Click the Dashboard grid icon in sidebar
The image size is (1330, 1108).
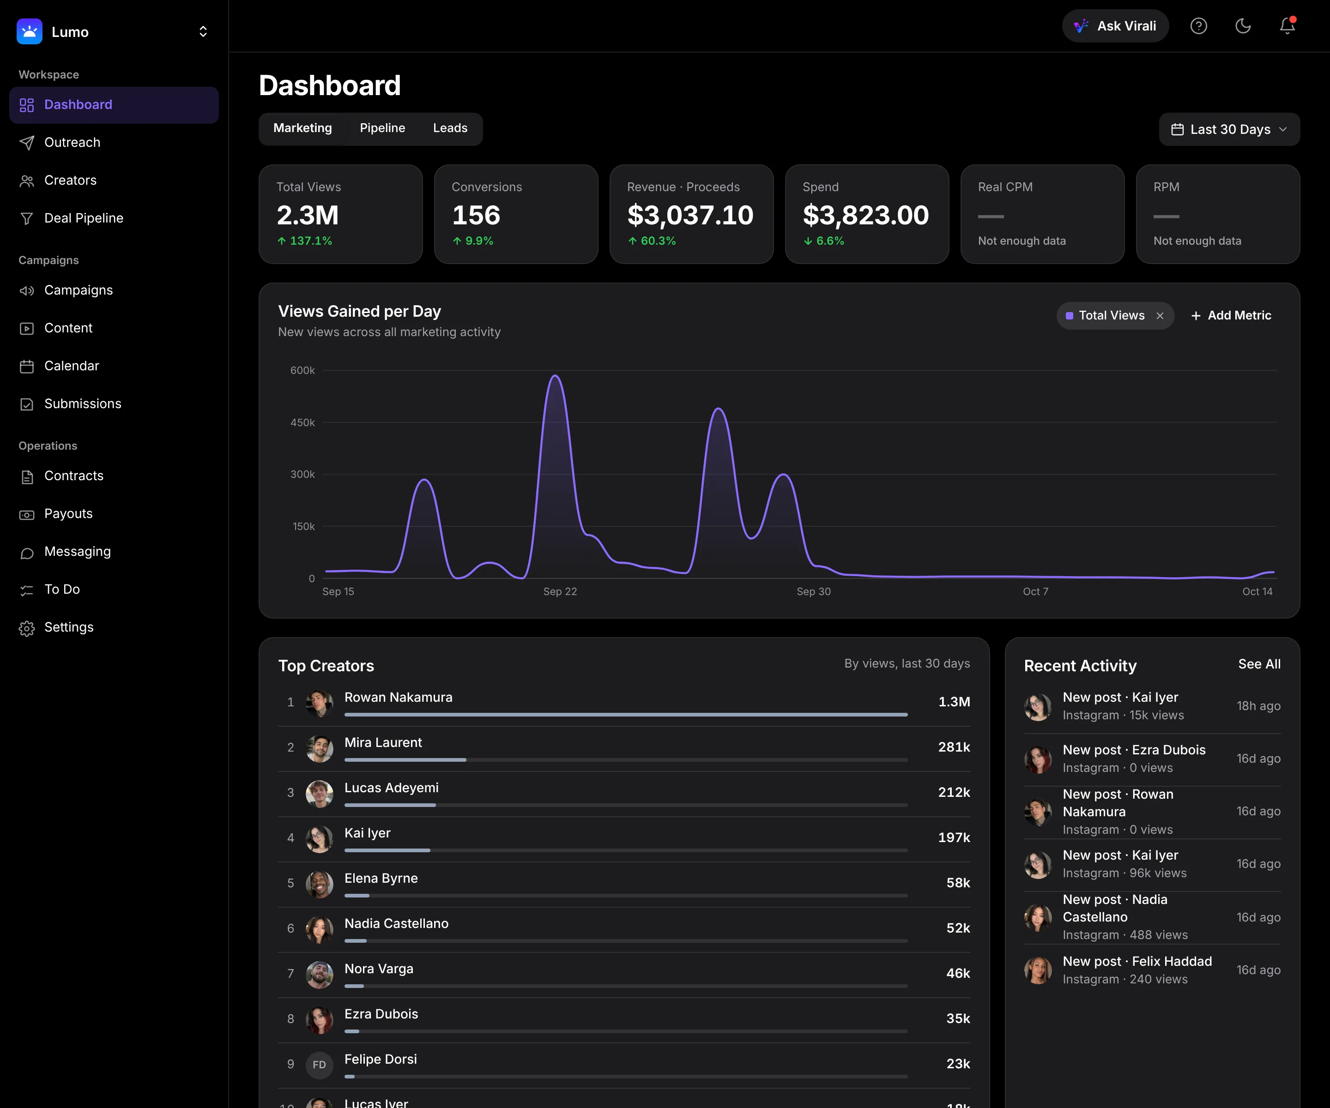pyautogui.click(x=27, y=105)
